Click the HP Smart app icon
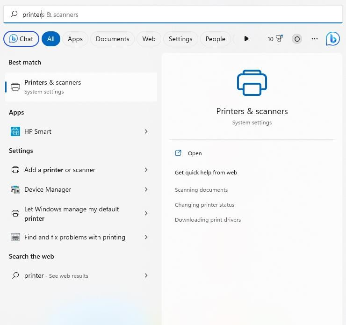Screen dimensions: 346x325 pyautogui.click(x=15, y=131)
